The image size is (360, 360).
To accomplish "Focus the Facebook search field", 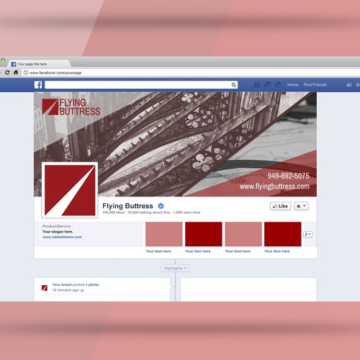I will pos(141,85).
